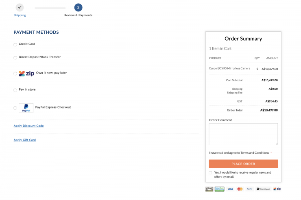301x200 pixels.
Task: Select the Pay in store option
Action: [x=15, y=90]
